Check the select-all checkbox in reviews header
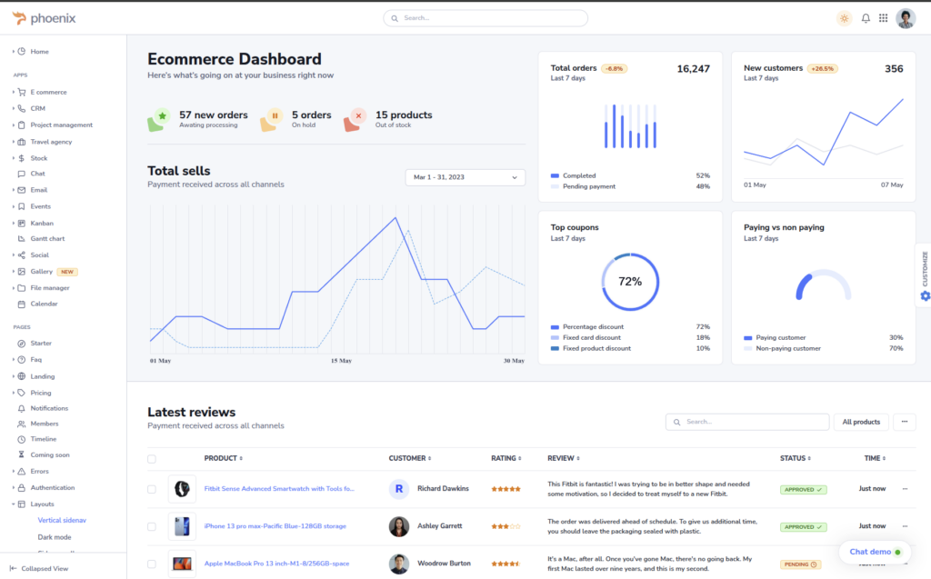The width and height of the screenshot is (931, 579). 152,459
